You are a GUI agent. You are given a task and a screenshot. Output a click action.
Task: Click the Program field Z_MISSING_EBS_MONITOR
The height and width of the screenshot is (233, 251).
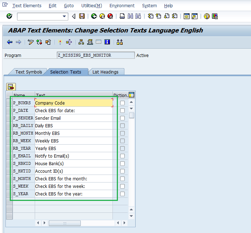click(96, 55)
